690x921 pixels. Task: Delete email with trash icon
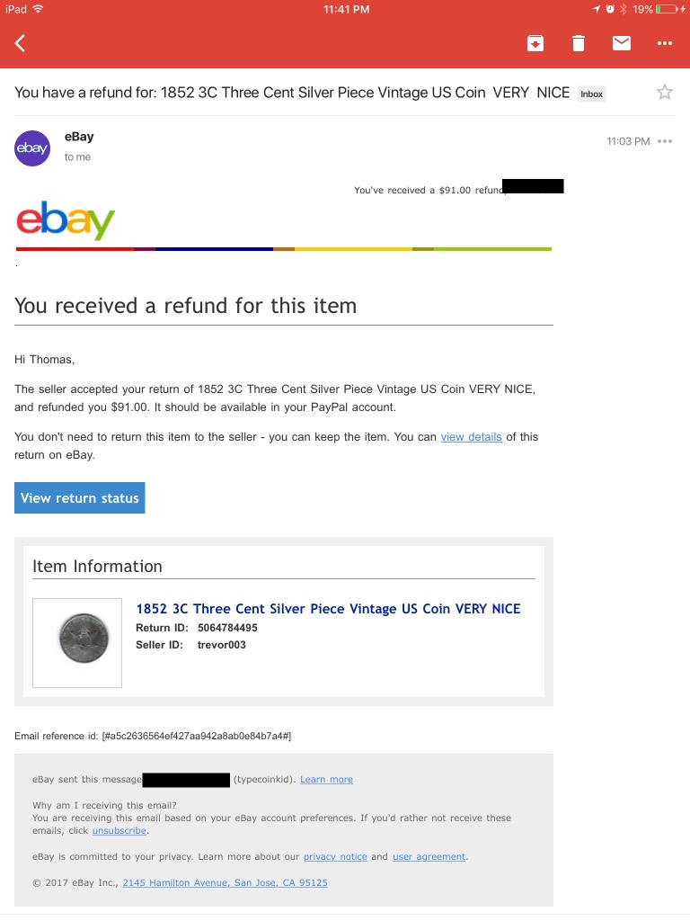coord(579,43)
